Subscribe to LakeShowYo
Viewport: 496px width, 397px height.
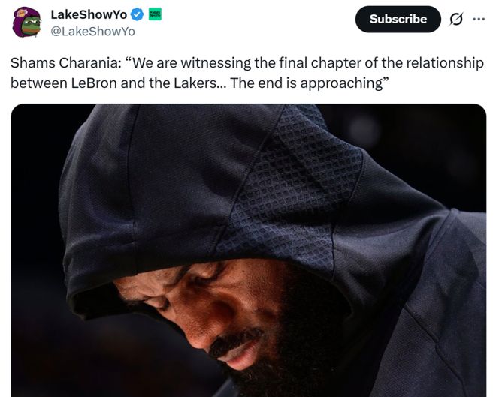tap(398, 19)
